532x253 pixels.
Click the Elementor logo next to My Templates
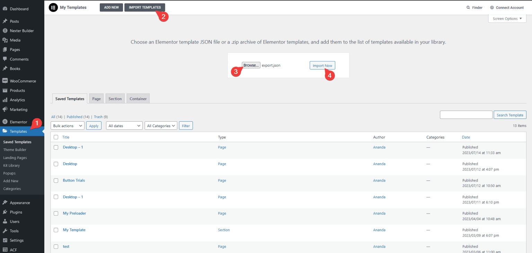53,7
